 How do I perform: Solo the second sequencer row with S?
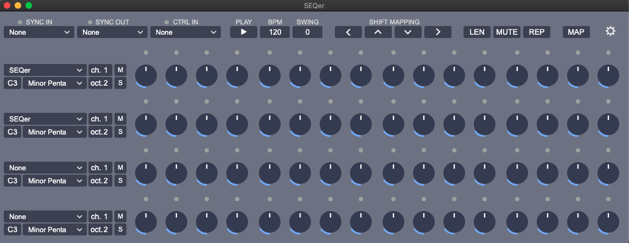tap(120, 132)
